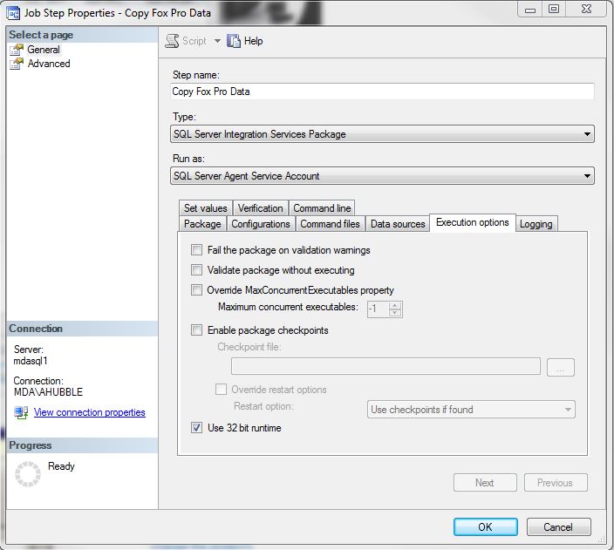614x550 pixels.
Task: Open the Run as dropdown list
Action: tap(382, 176)
